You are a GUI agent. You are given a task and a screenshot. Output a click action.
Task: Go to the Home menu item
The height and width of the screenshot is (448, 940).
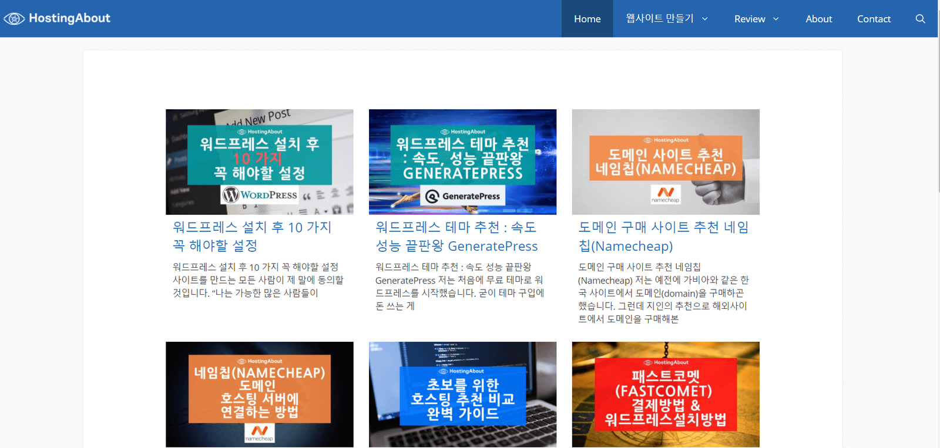(587, 19)
